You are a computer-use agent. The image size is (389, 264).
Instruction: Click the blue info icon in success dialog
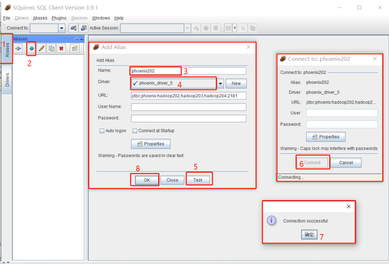pyautogui.click(x=271, y=220)
